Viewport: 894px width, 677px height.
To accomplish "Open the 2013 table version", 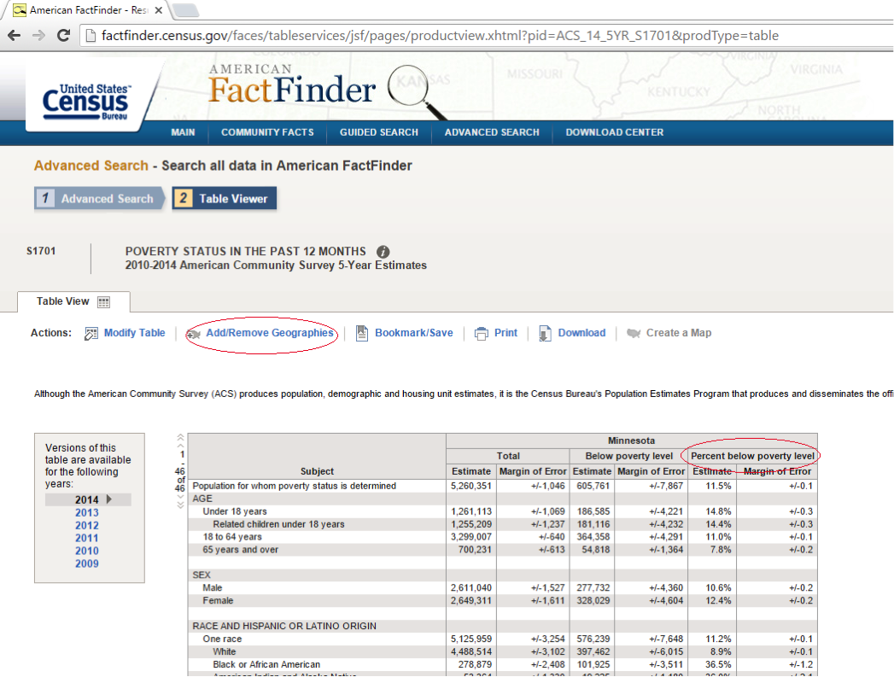I will [x=86, y=513].
